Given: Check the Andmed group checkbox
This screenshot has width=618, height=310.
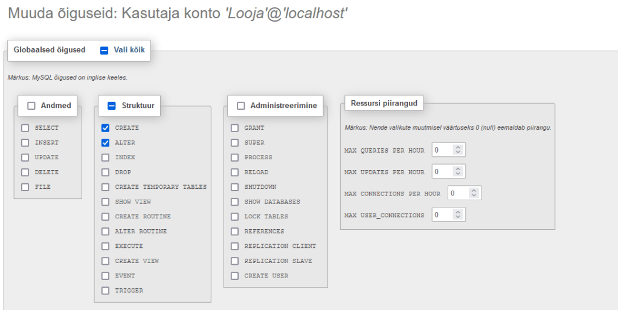Looking at the screenshot, I should click(x=31, y=106).
